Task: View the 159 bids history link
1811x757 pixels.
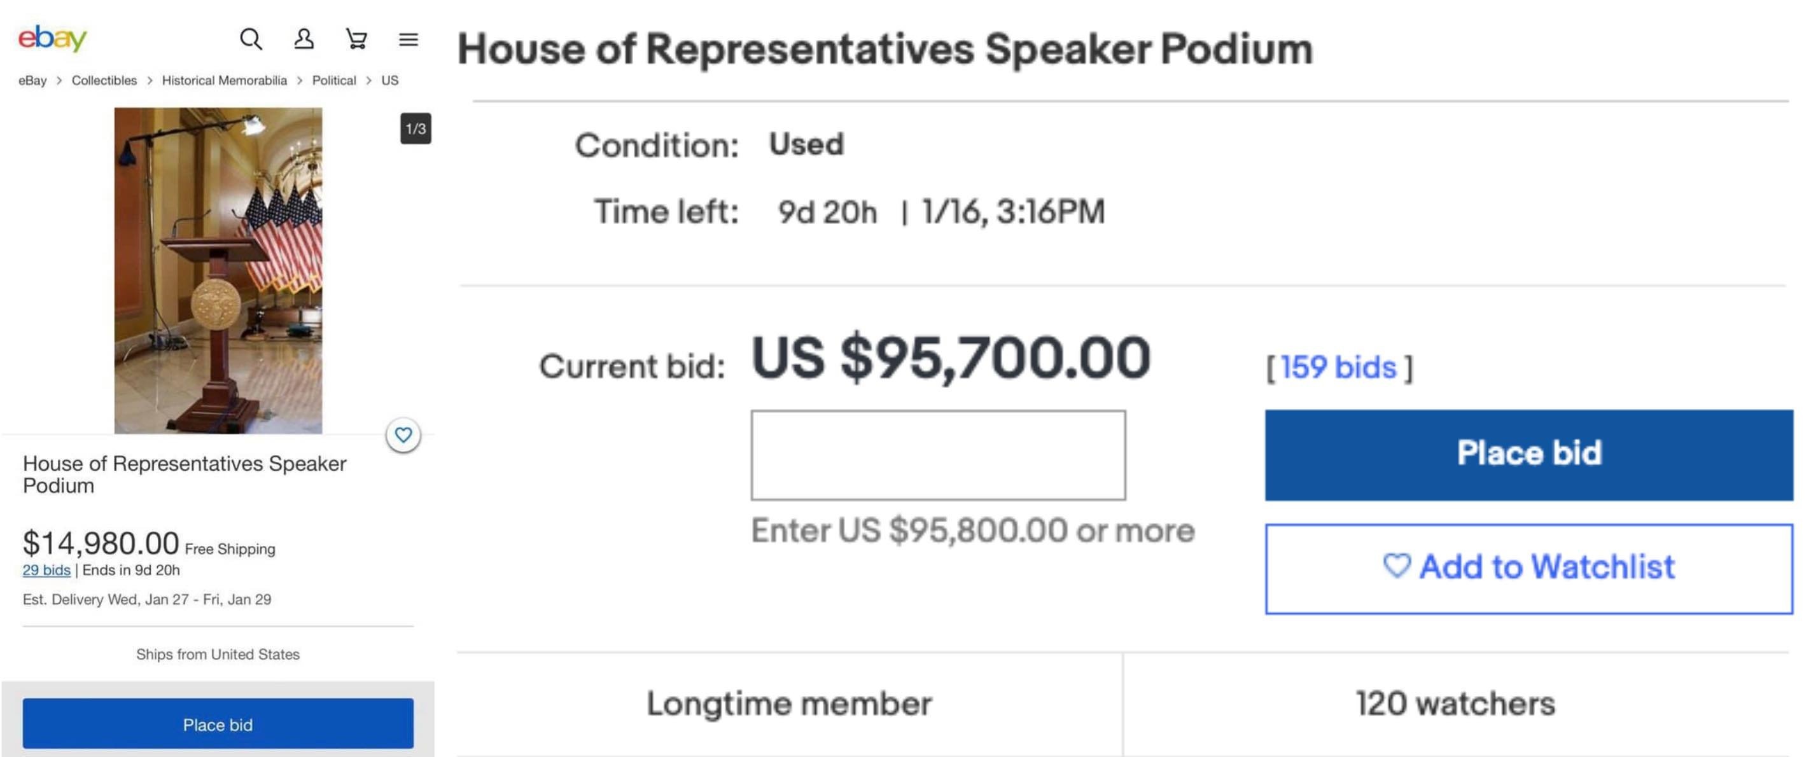Action: click(x=1338, y=368)
